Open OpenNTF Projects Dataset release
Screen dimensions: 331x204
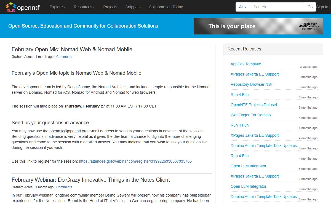[x=254, y=105]
